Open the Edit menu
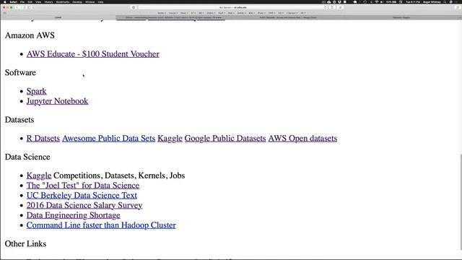Image resolution: width=462 pixels, height=260 pixels. pos(30,2)
